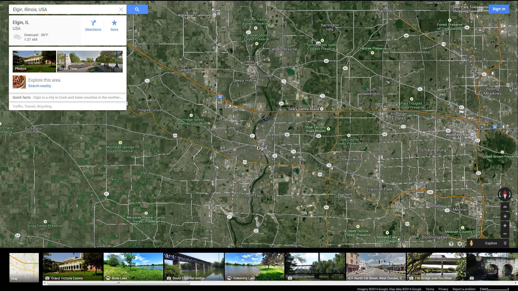
Task: Click the blue search magnifier button
Action: 137,9
